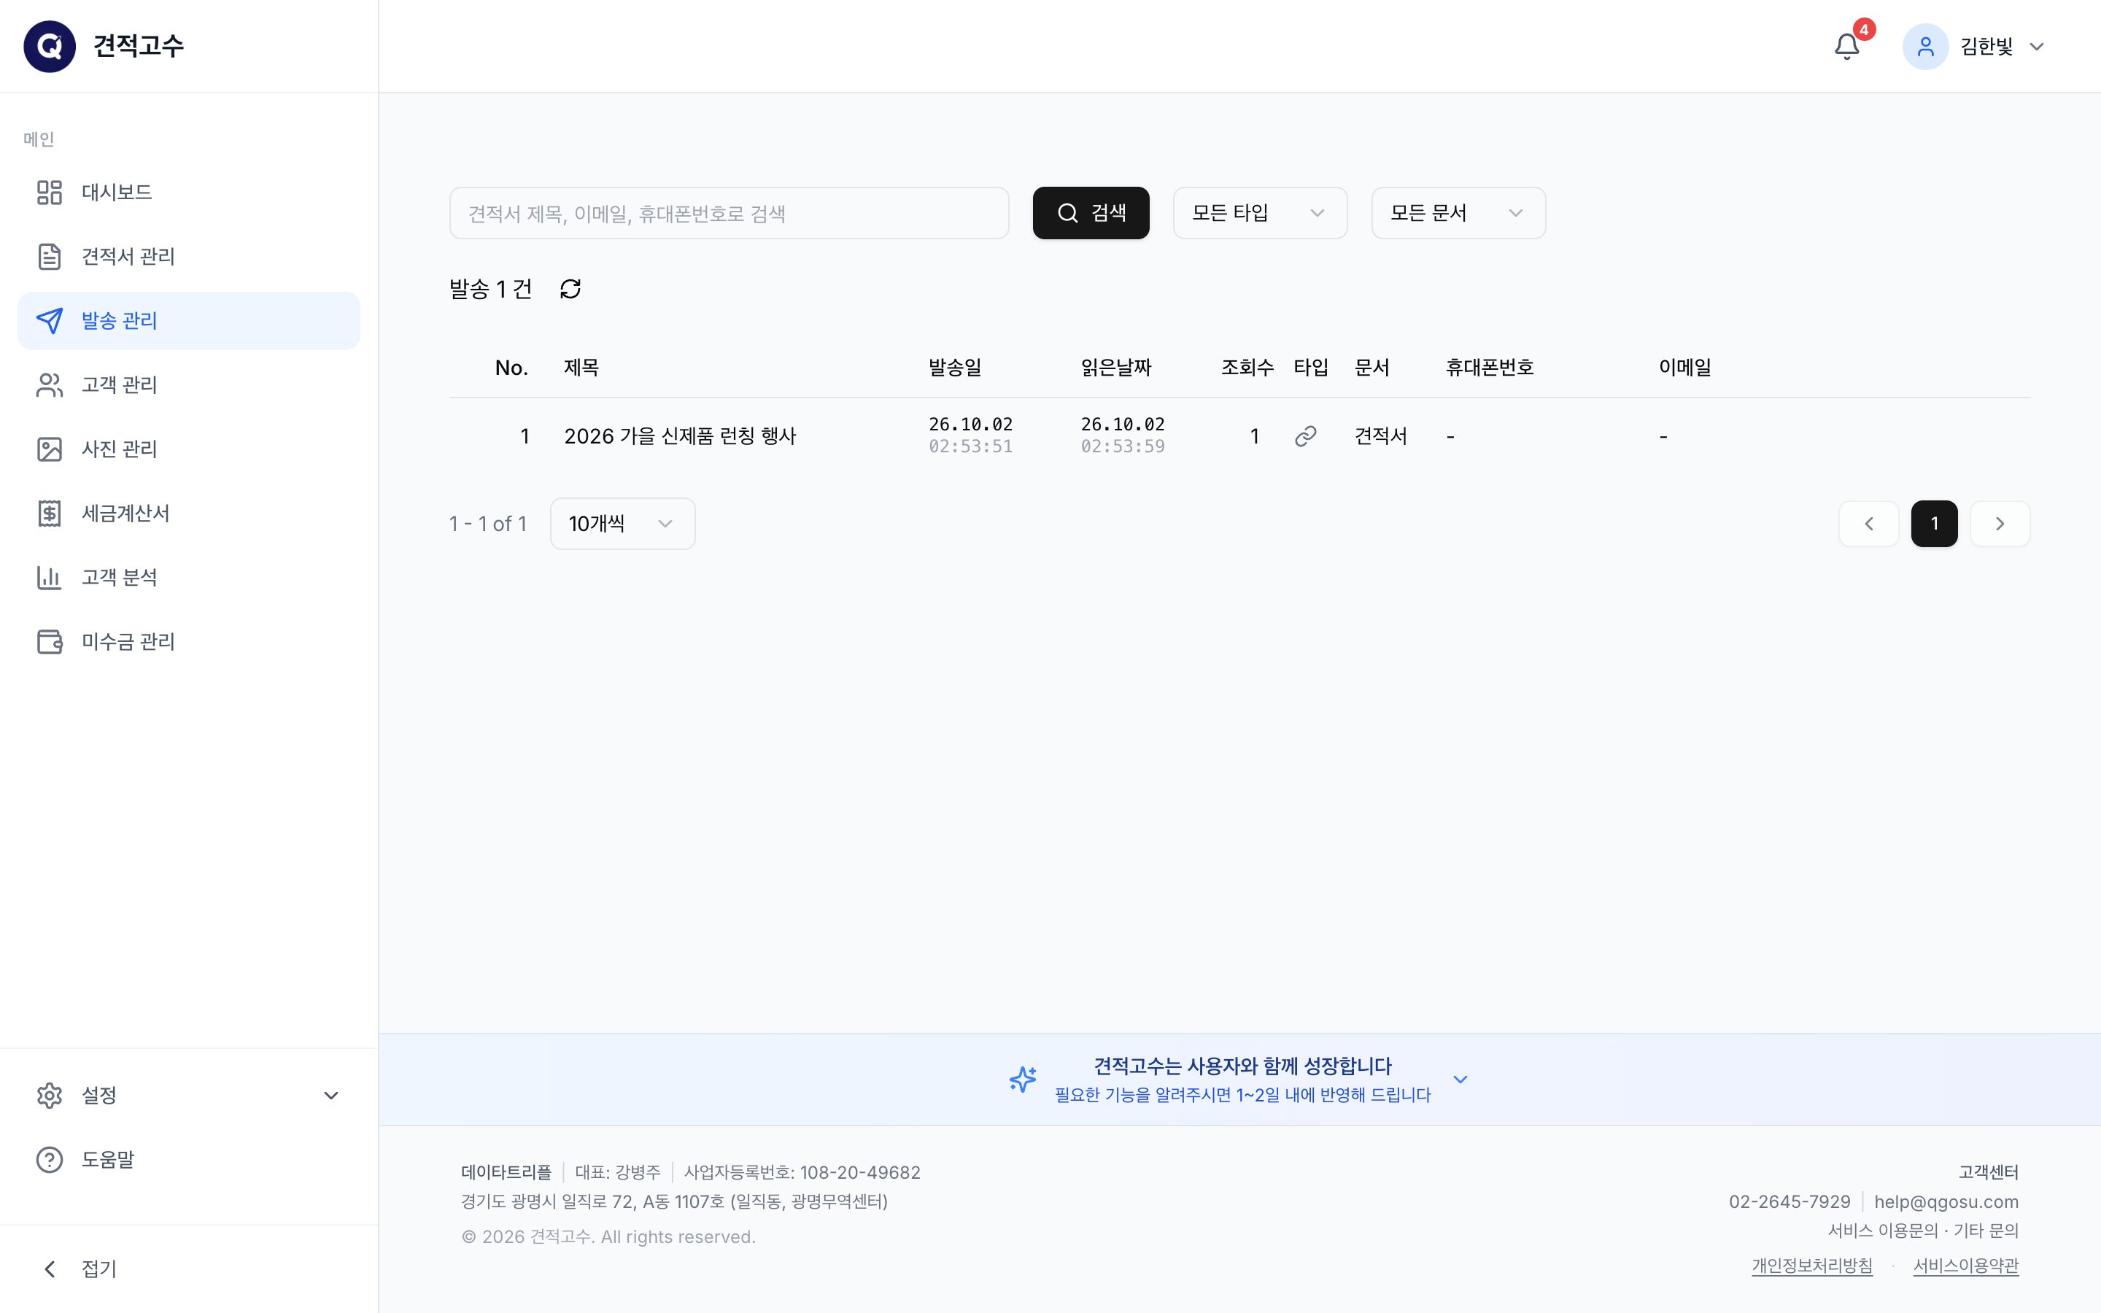Open the 개인정보처리방침 link
Viewport: 2101px width, 1313px height.
point(1812,1266)
